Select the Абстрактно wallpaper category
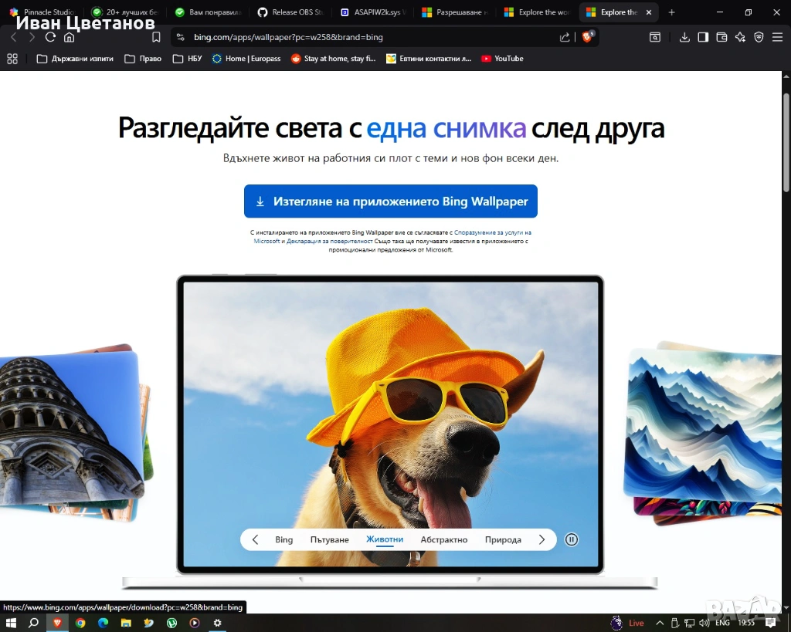791x632 pixels. [444, 539]
